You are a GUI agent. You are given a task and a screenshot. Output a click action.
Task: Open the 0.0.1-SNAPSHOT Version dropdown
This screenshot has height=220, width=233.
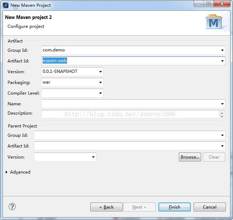click(x=100, y=72)
